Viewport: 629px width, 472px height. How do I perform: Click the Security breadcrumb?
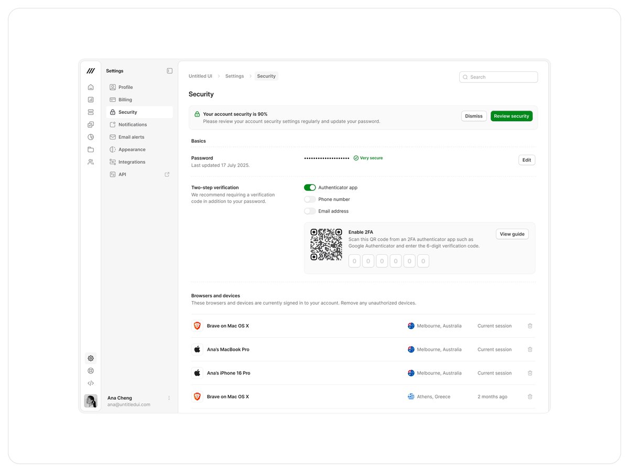click(x=266, y=76)
